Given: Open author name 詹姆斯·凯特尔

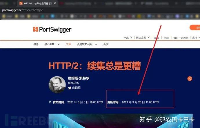Looking at the screenshot, I should (79, 78).
